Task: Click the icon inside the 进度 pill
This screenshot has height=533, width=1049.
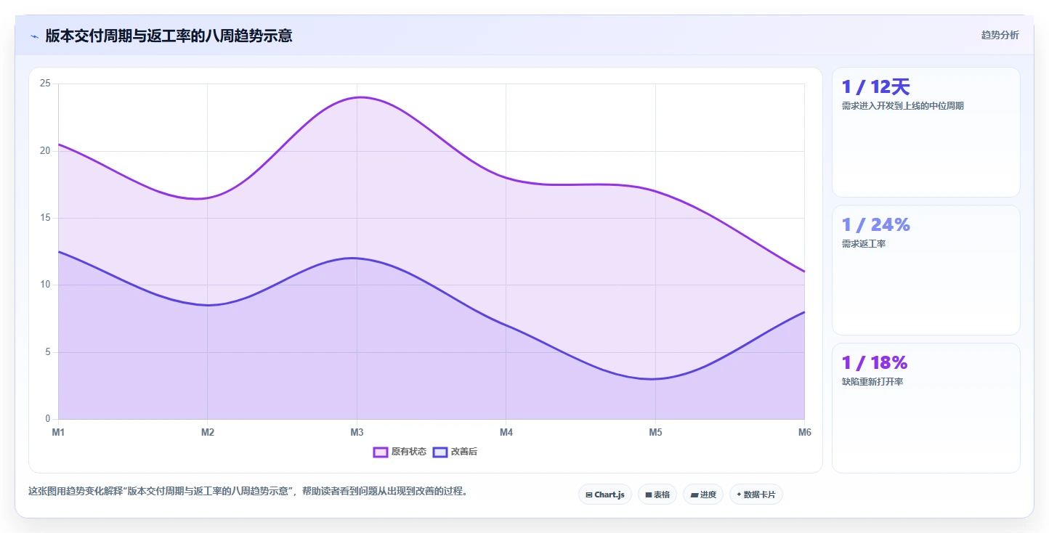Action: point(694,495)
